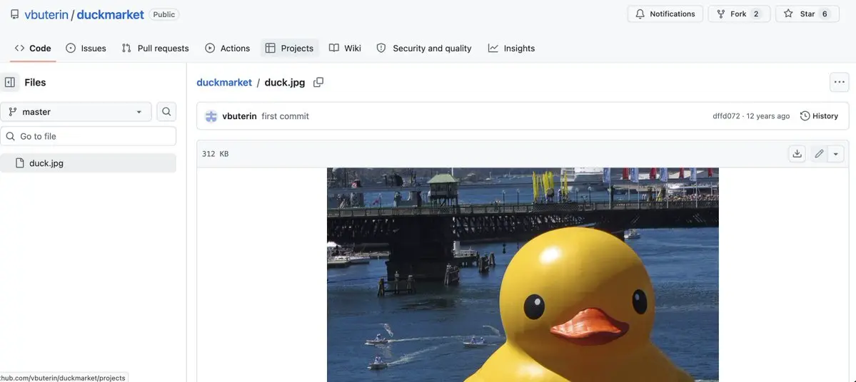Image resolution: width=856 pixels, height=382 pixels.
Task: Click the '312 KB' file size text
Action: (x=215, y=154)
